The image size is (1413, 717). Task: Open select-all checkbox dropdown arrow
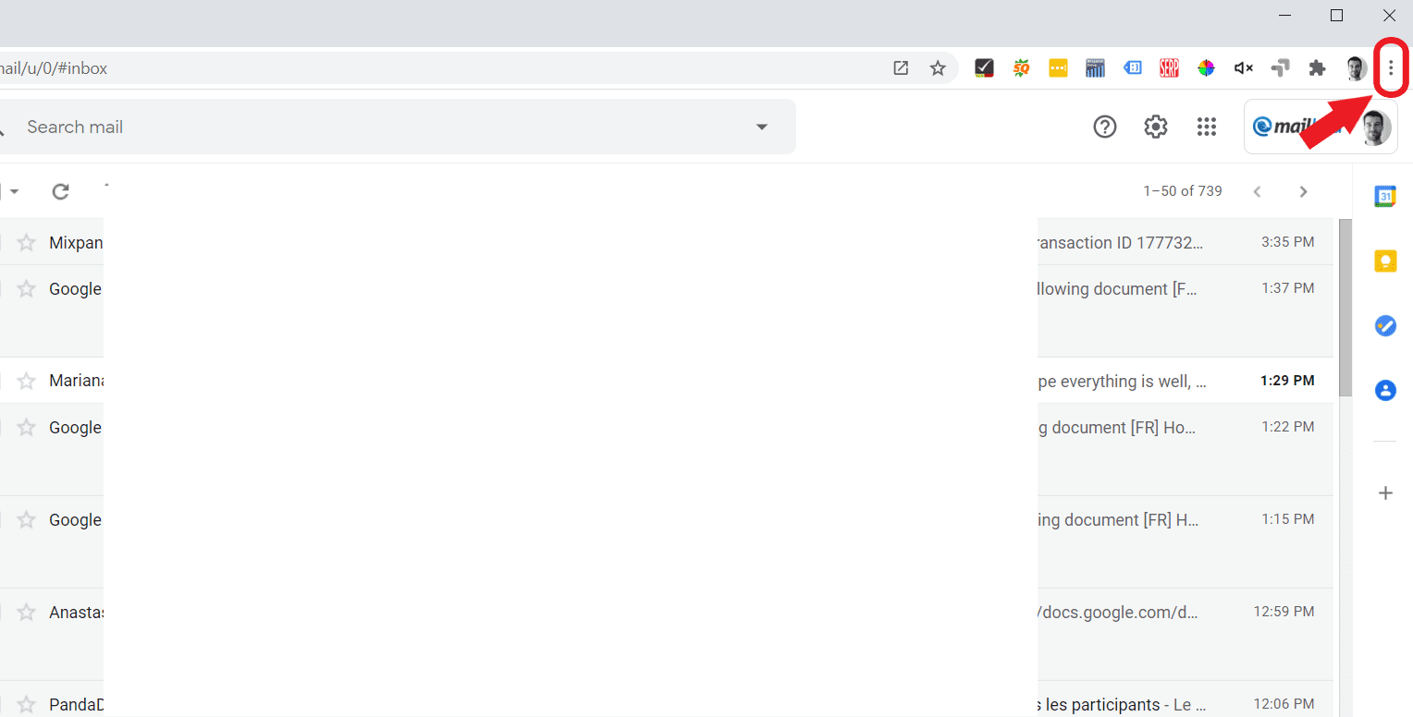(x=14, y=191)
